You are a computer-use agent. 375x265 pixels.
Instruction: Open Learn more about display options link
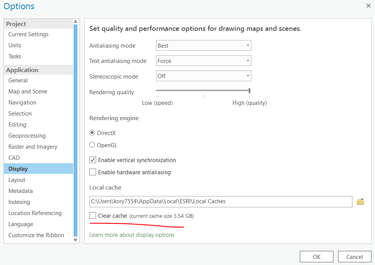(x=132, y=235)
